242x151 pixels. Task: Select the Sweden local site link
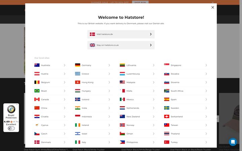point(186,108)
